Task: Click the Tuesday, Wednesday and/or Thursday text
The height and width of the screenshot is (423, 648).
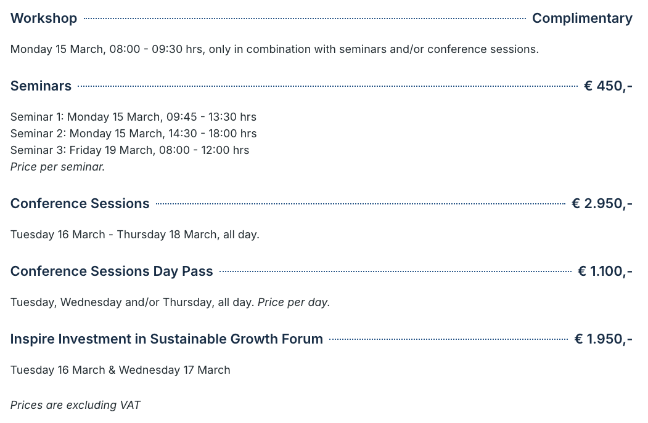Action: (x=132, y=302)
